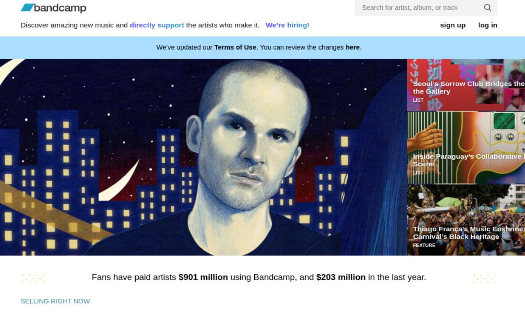Viewport: 525px width, 328px height.
Task: Open Seoul's Sorrow Club story thumbnail
Action: [466, 85]
